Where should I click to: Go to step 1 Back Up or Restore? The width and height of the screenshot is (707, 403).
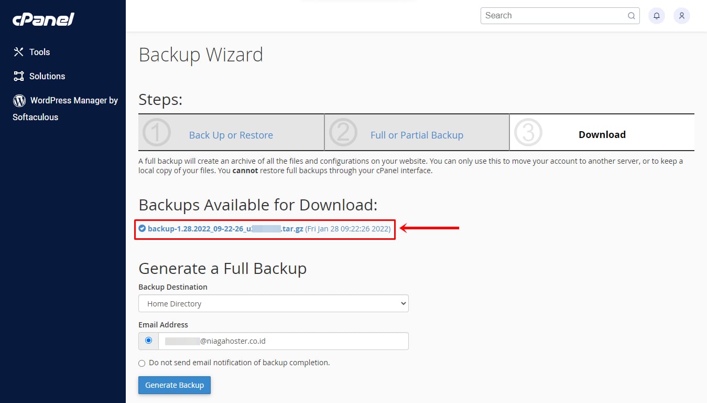(x=231, y=135)
